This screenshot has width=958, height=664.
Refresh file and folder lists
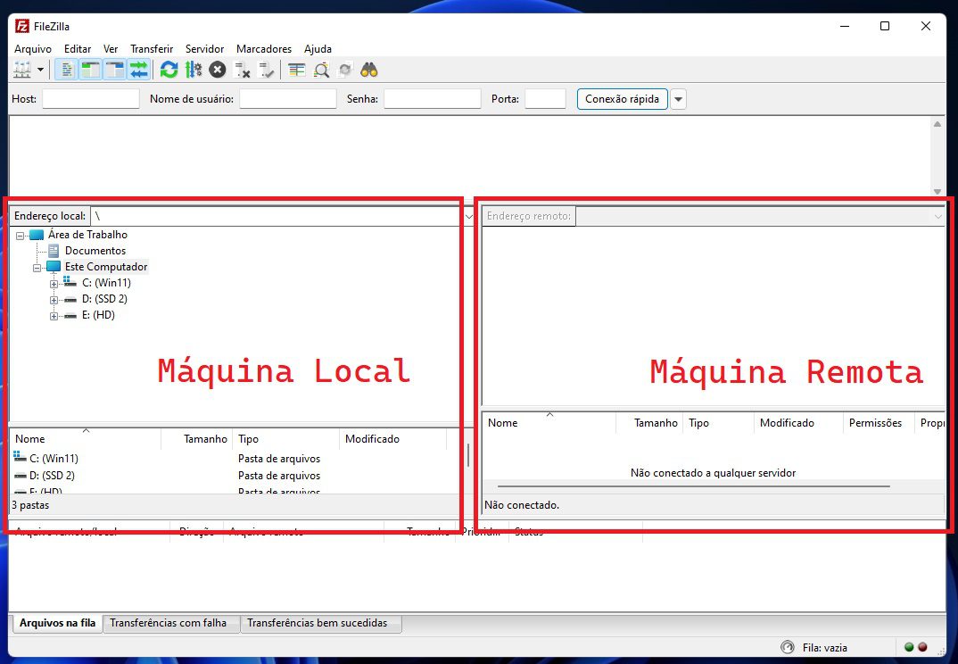(169, 71)
